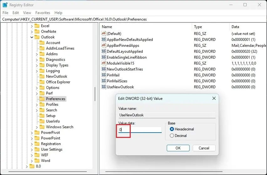Select the Logging key in the tree

pyautogui.click(x=53, y=71)
